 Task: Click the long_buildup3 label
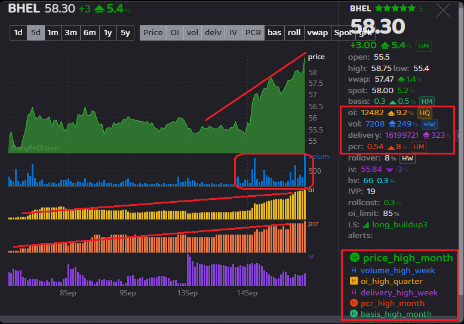[400, 225]
